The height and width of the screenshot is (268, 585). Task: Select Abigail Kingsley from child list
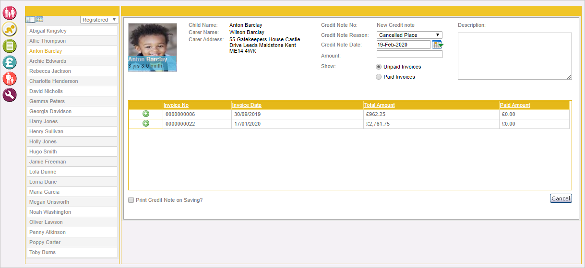tap(72, 31)
